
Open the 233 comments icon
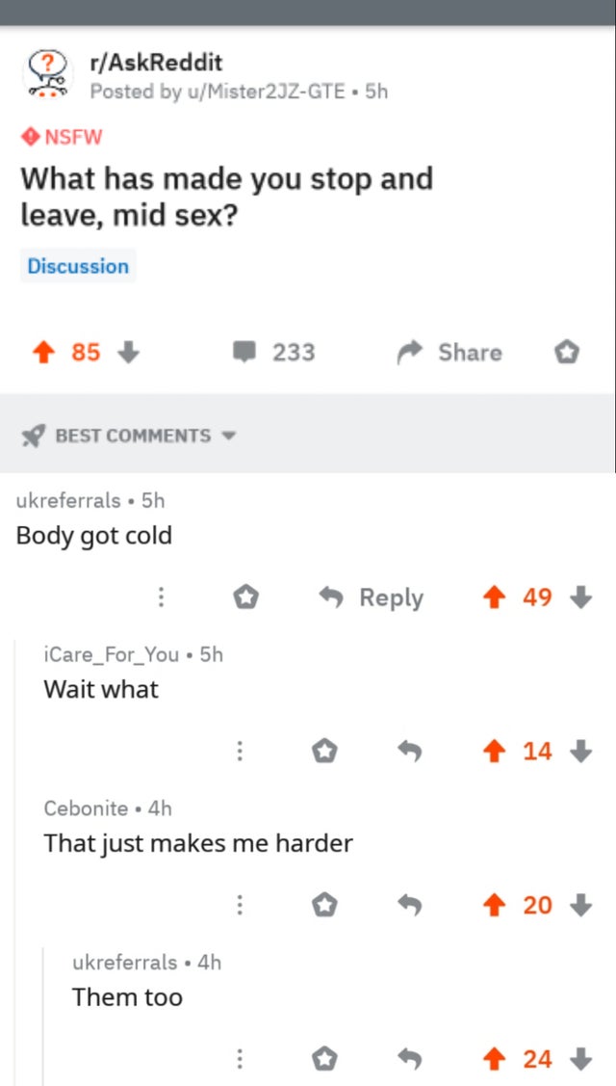[x=244, y=354]
